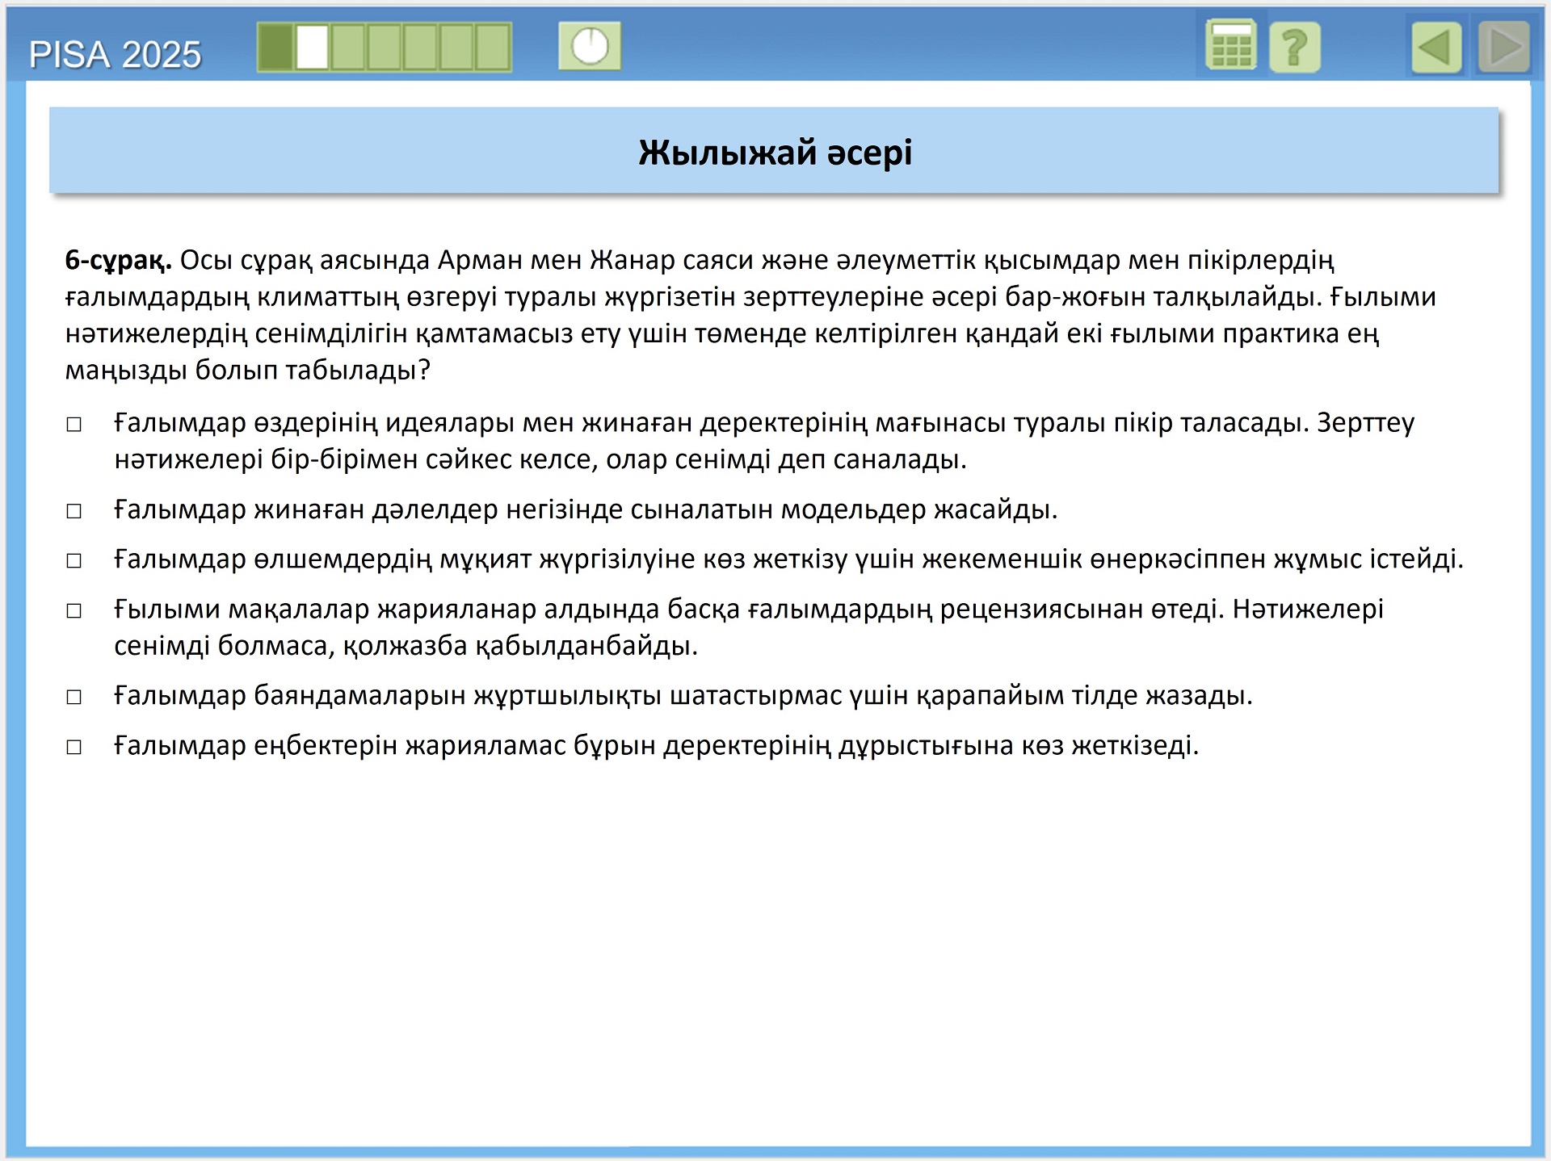Check option about working with private industry
The image size is (1551, 1161).
point(74,560)
